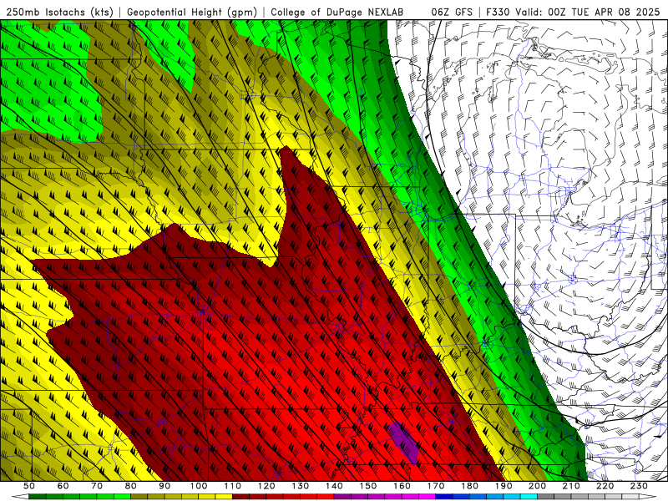Click the '80' label on the color scale
This screenshot has width=668, height=501.
[131, 486]
